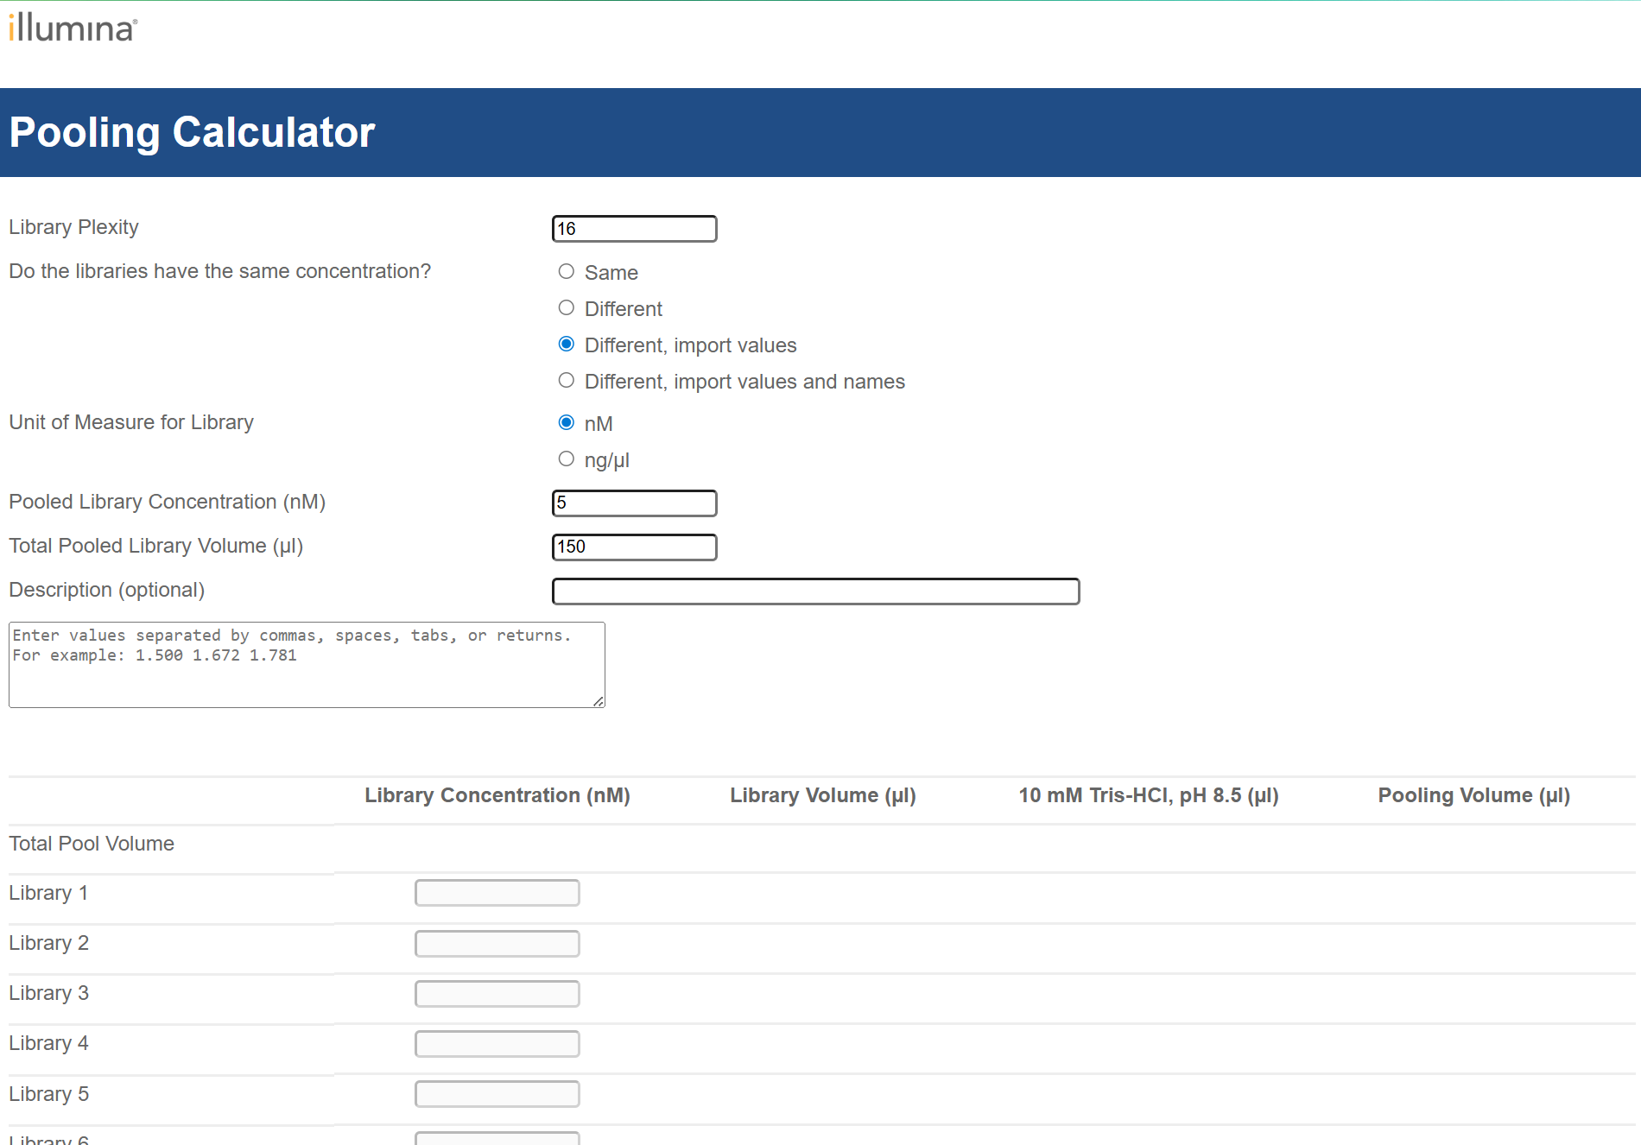Viewport: 1641px width, 1145px height.
Task: Click the import values text area
Action: 306,665
